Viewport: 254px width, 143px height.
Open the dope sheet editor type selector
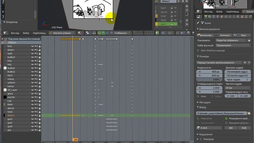coord(6,33)
